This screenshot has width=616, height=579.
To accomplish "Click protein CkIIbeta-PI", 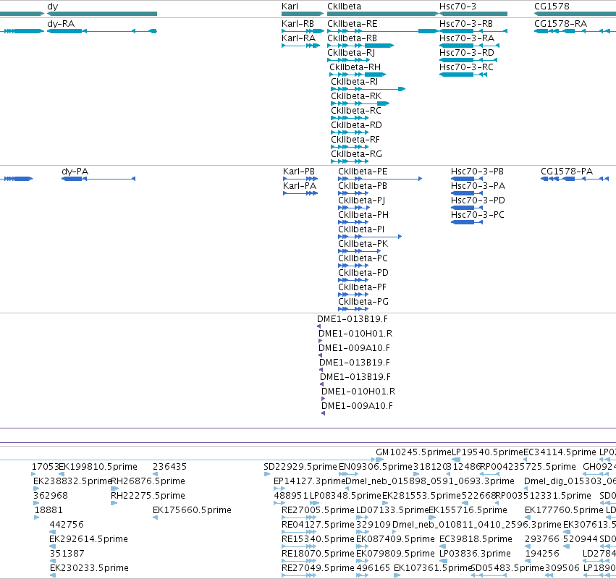I will pyautogui.click(x=361, y=229).
